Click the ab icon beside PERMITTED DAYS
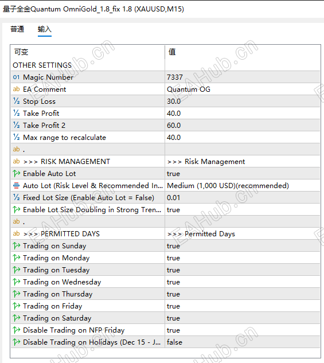This screenshot has height=363, width=324. 16,233
